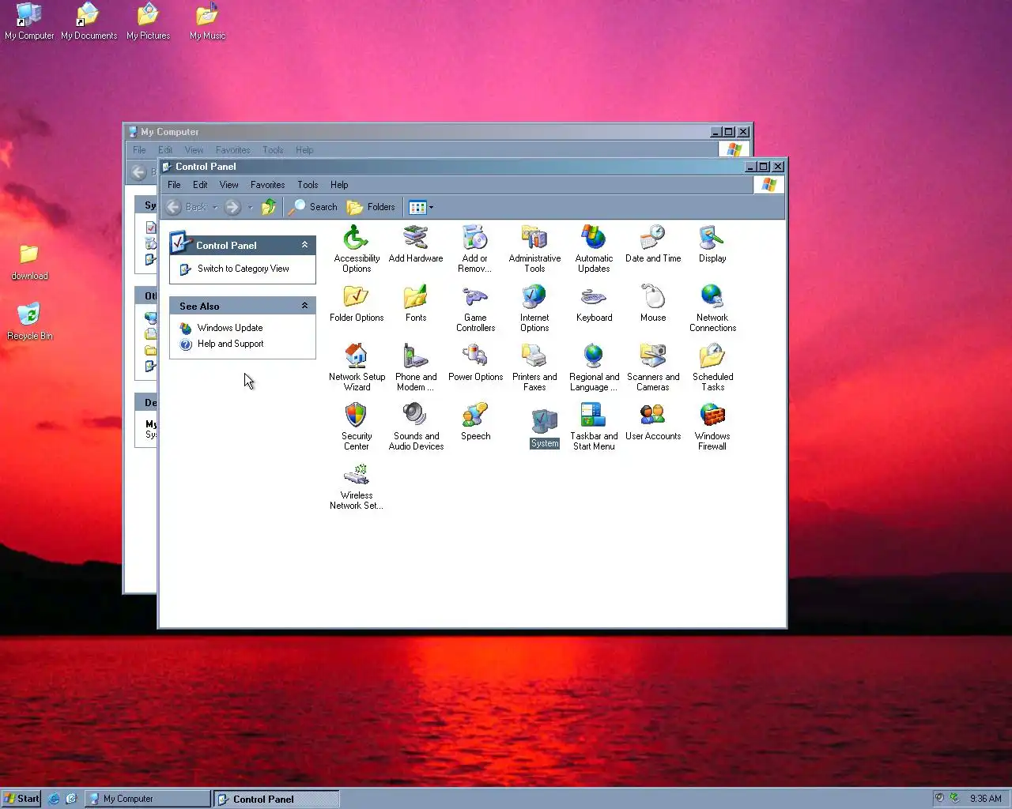Open the File menu in Control Panel
The height and width of the screenshot is (809, 1012).
(174, 185)
